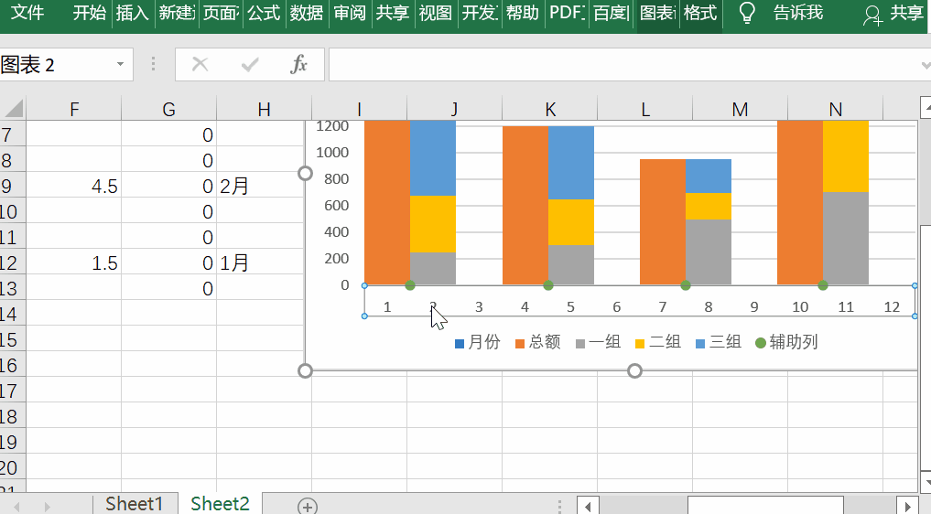Viewport: 931px width, 514px height.
Task: Select column H header
Action: click(265, 109)
